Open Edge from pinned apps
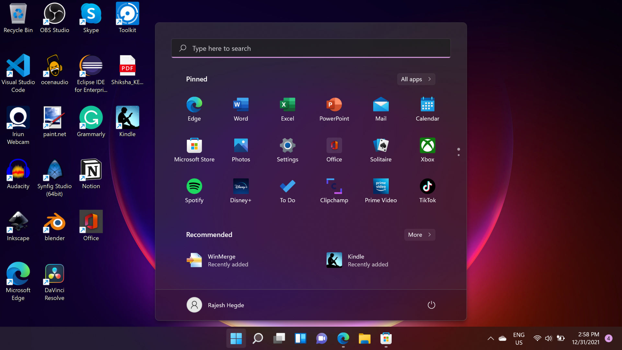 (194, 110)
